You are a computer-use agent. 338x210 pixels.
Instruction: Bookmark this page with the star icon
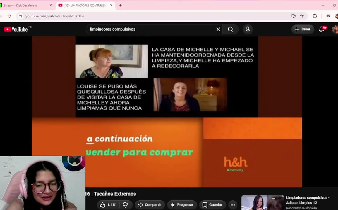[x=302, y=16]
